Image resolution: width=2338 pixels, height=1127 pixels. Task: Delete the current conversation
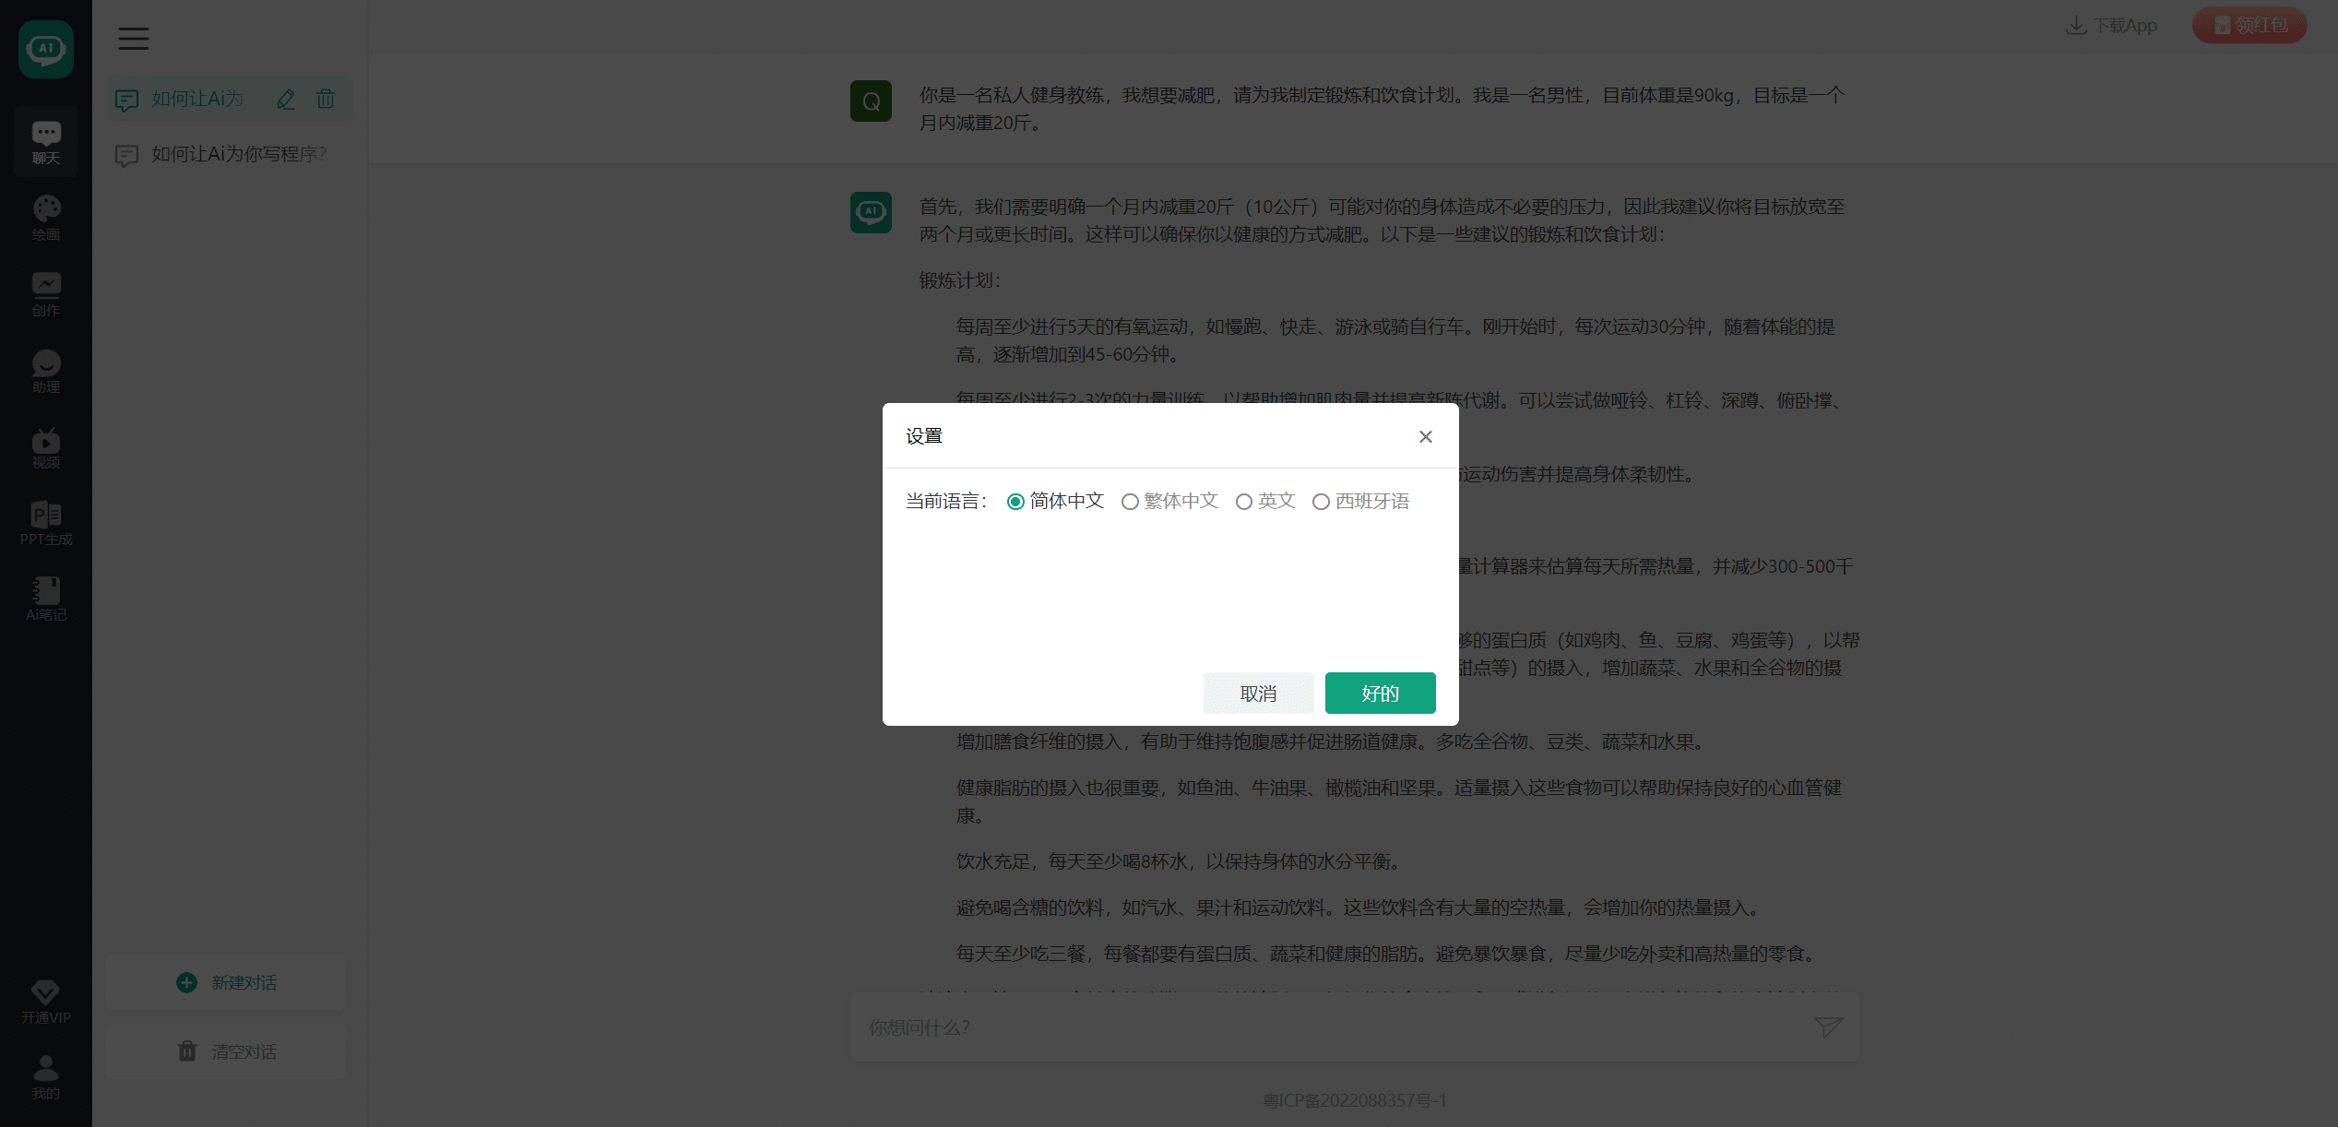tap(325, 99)
